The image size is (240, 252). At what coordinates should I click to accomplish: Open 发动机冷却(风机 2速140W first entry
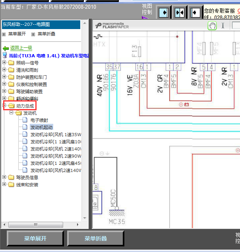[56, 149]
